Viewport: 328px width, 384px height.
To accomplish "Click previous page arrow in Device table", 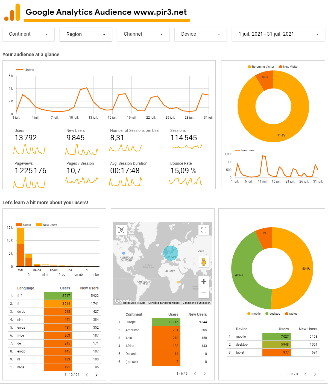I will (306, 374).
